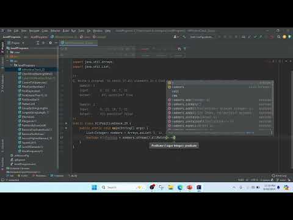This screenshot has height=220, width=293.
Task: Open the Add Configuration dropdown
Action: pos(201,37)
